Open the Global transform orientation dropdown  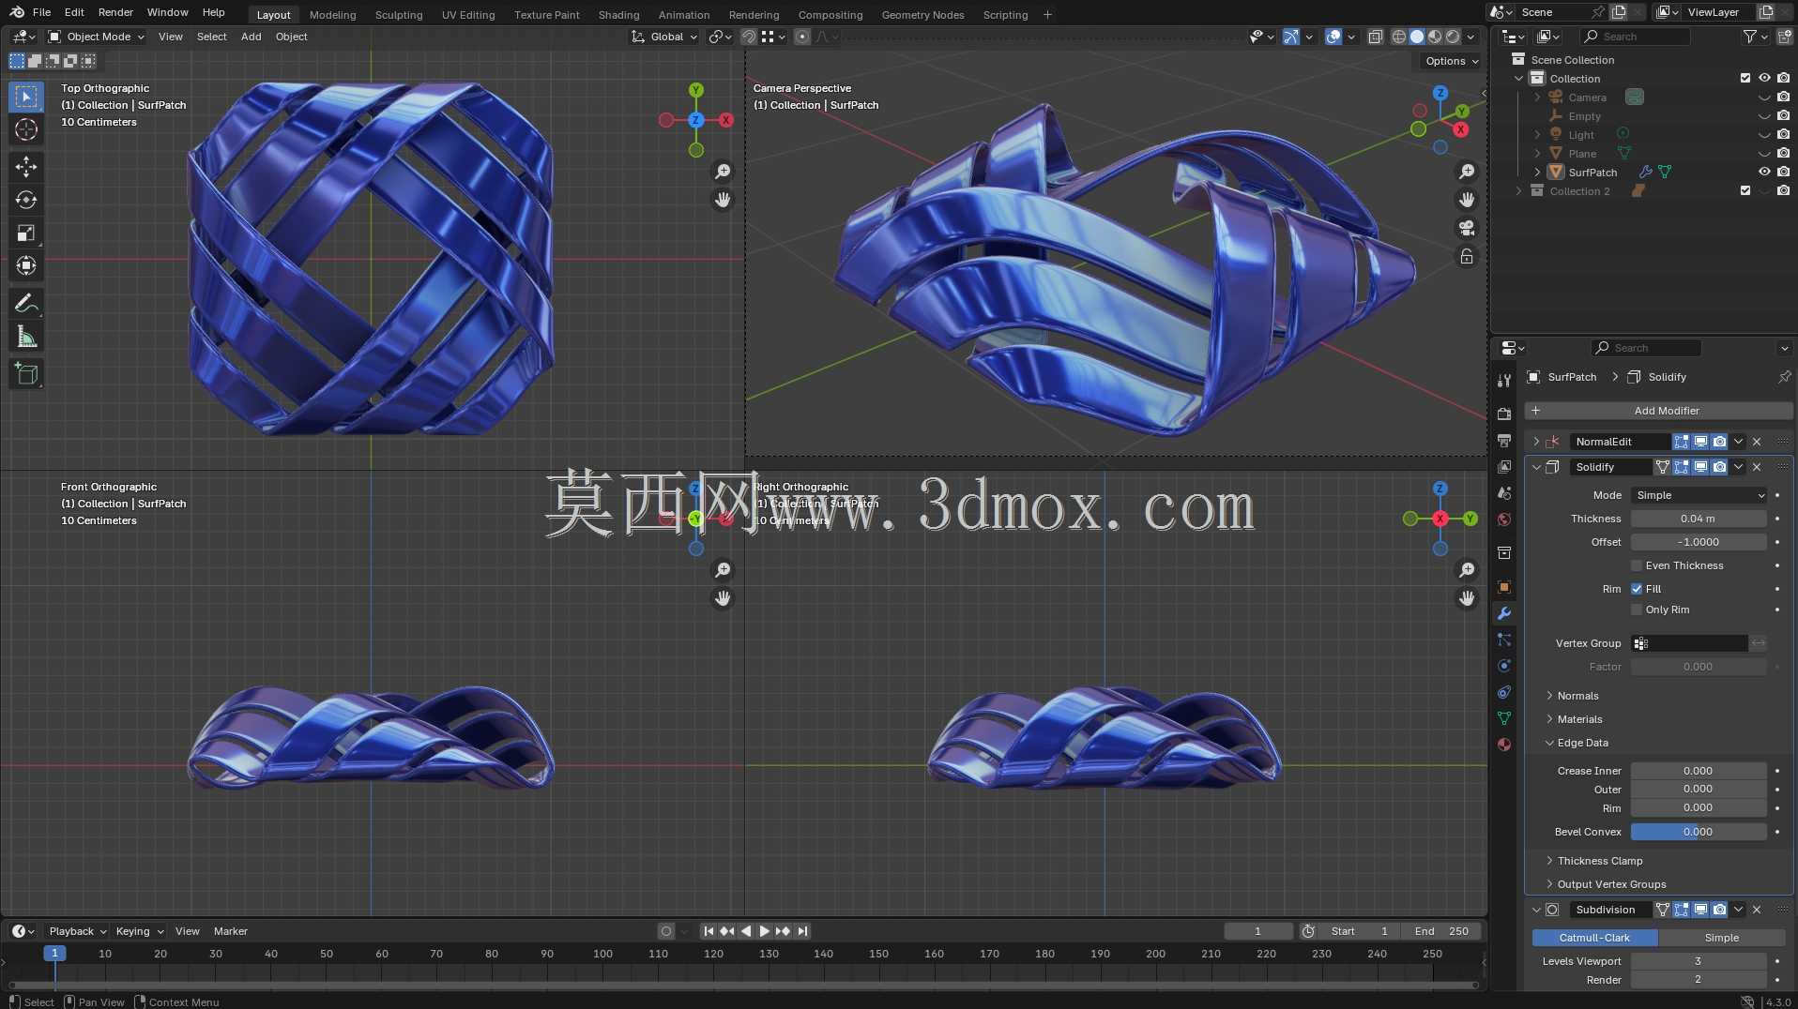[665, 37]
